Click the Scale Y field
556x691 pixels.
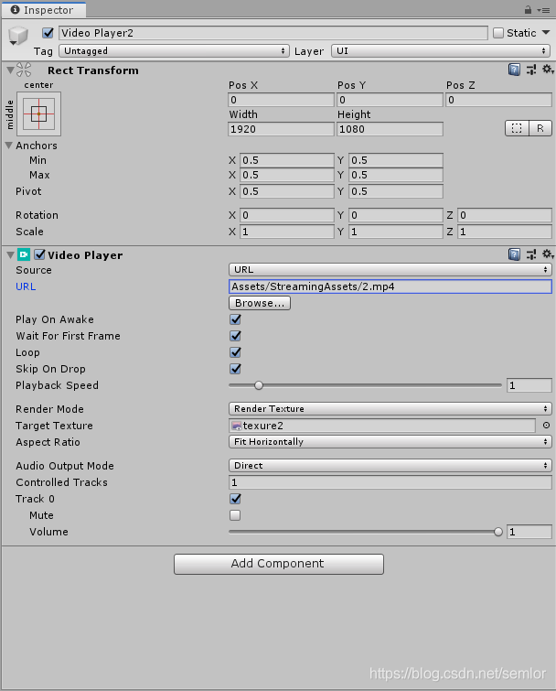tap(396, 232)
